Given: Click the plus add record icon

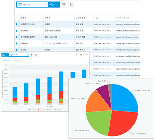Looking at the screenshot, I should (x=77, y=55).
